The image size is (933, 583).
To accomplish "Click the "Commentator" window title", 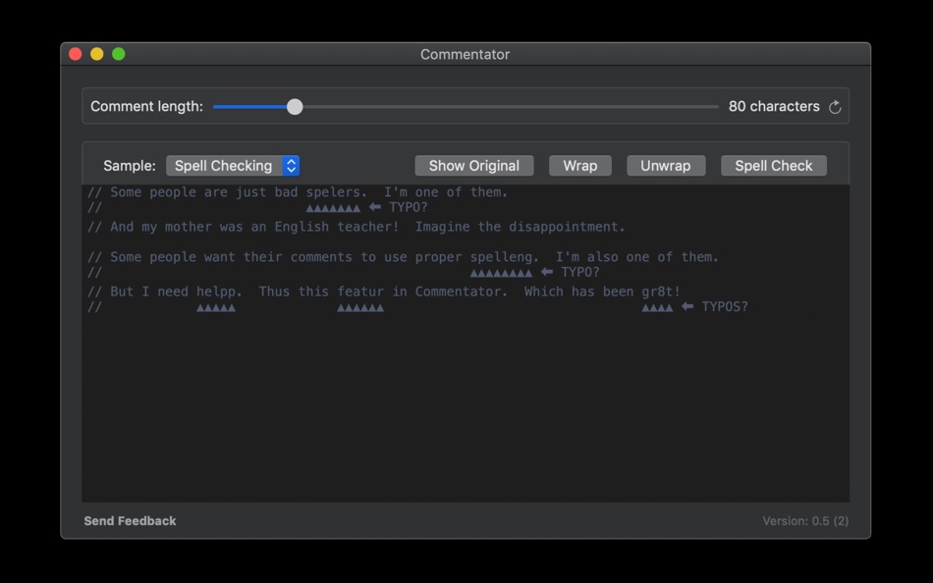I will click(466, 54).
